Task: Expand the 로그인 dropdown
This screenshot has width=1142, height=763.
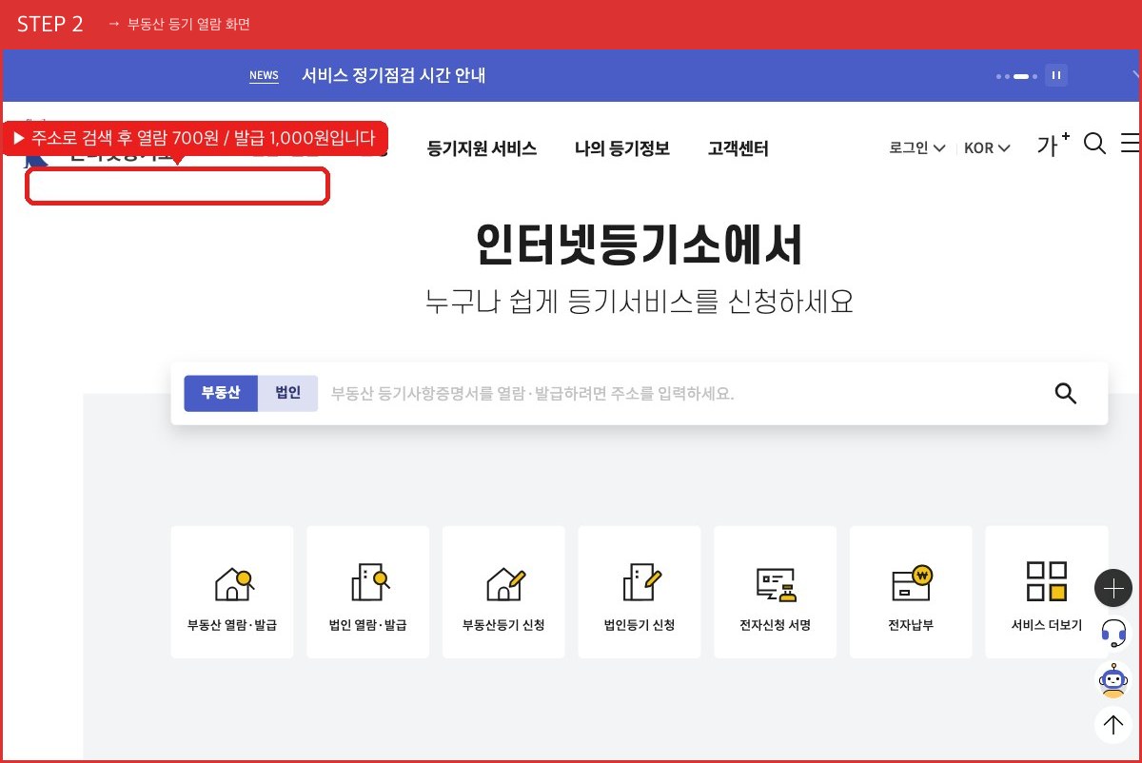Action: tap(917, 148)
